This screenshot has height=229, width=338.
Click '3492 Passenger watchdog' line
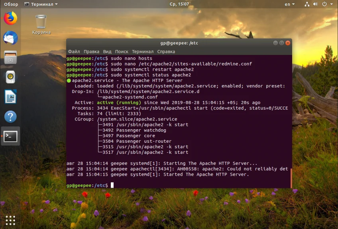pos(134,130)
